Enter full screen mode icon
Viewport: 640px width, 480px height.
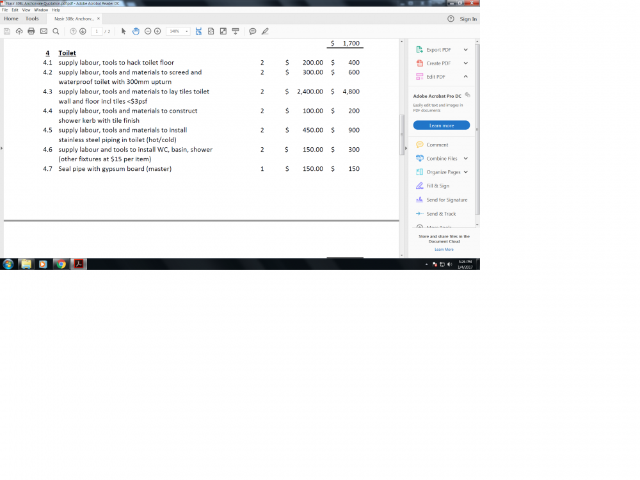223,31
